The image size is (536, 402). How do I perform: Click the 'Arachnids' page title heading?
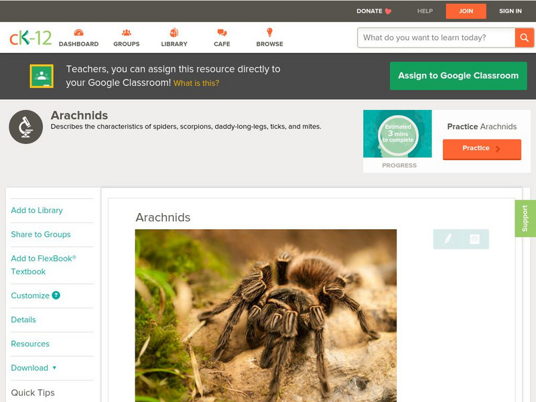coord(79,115)
